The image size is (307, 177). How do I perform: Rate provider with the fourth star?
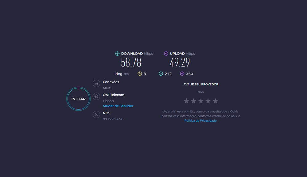pyautogui.click(x=208, y=101)
